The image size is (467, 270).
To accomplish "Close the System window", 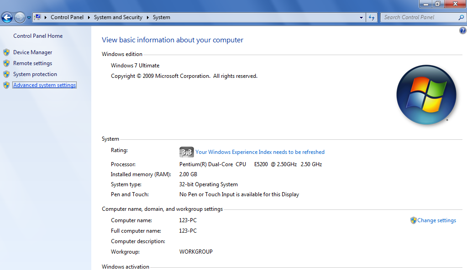I will 456,4.
